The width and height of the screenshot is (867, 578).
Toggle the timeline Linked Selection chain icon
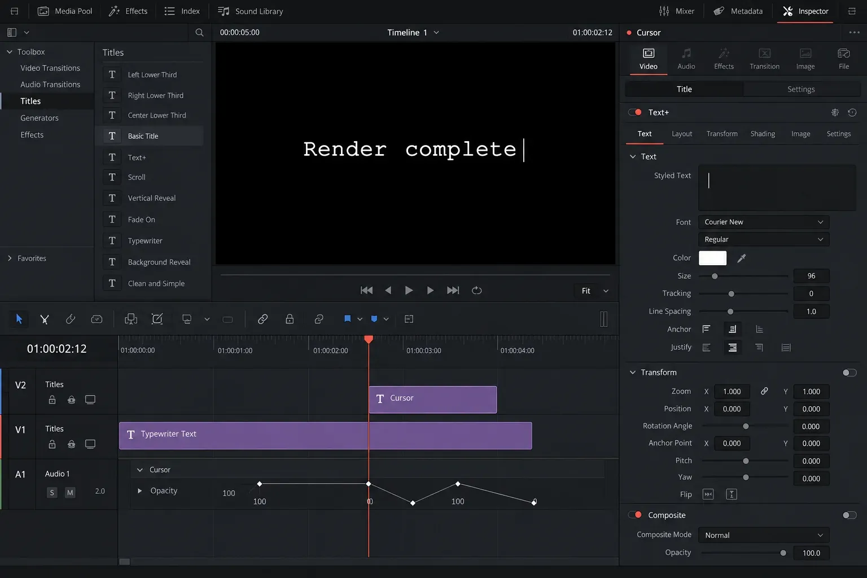(x=262, y=319)
